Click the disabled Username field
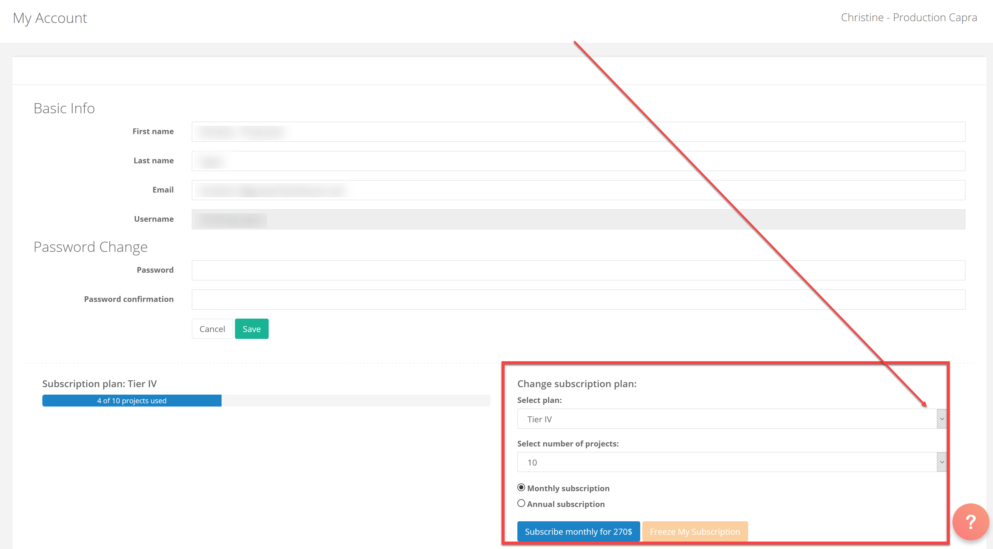The image size is (993, 549). [x=578, y=219]
